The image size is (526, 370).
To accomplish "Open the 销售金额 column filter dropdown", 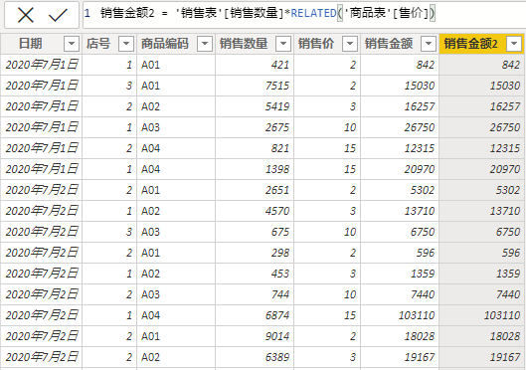I will [428, 44].
